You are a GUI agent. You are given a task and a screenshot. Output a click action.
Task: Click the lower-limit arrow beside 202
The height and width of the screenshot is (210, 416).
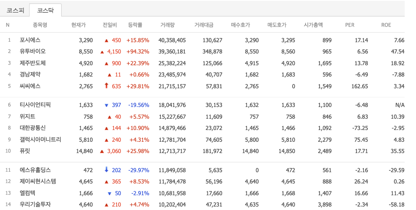coord(106,170)
